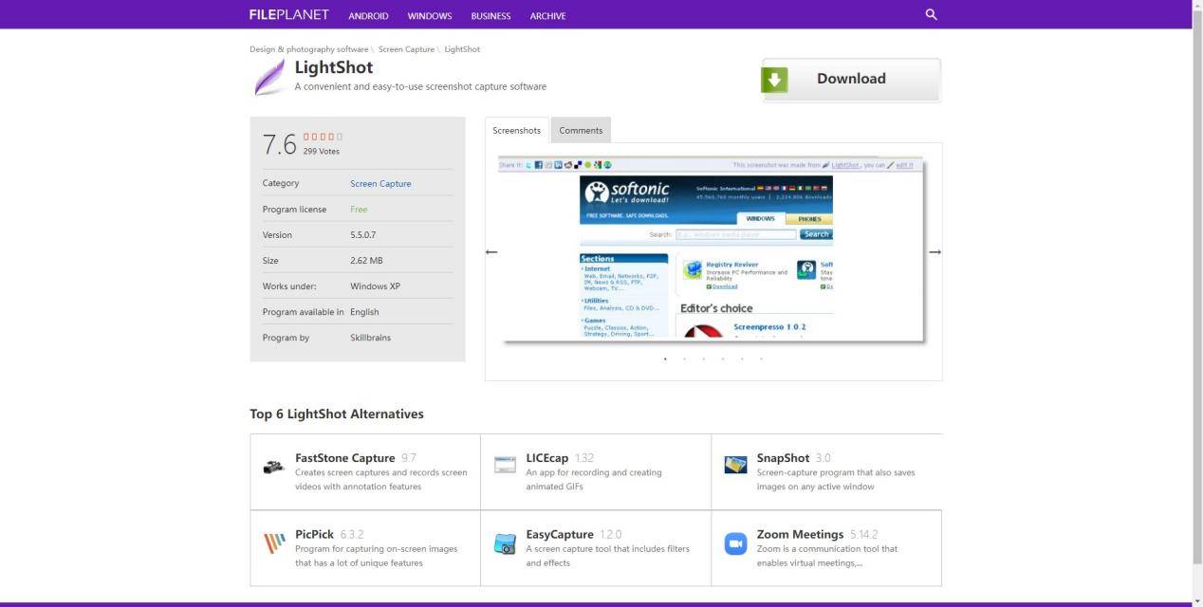The width and height of the screenshot is (1203, 607).
Task: Open Design & photography software breadcrumb
Action: click(308, 49)
